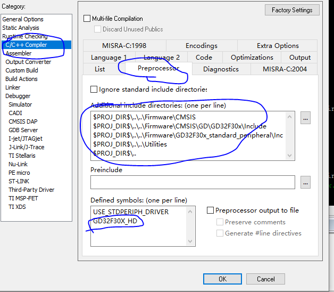This screenshot has height=292, width=334.
Task: Select Simulator under Debugger
Action: pyautogui.click(x=20, y=104)
